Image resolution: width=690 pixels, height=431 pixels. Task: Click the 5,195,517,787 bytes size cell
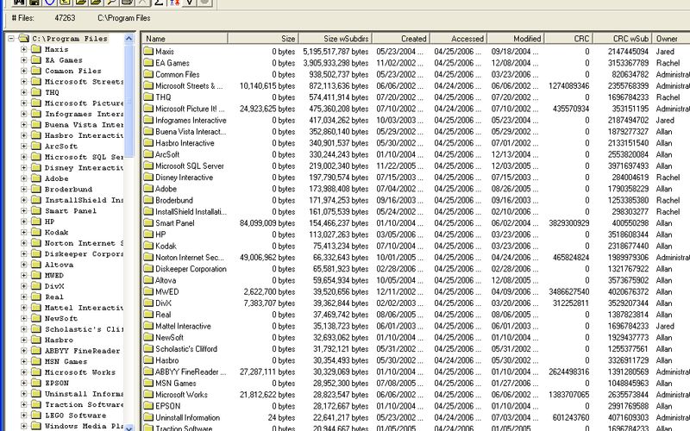click(x=336, y=52)
